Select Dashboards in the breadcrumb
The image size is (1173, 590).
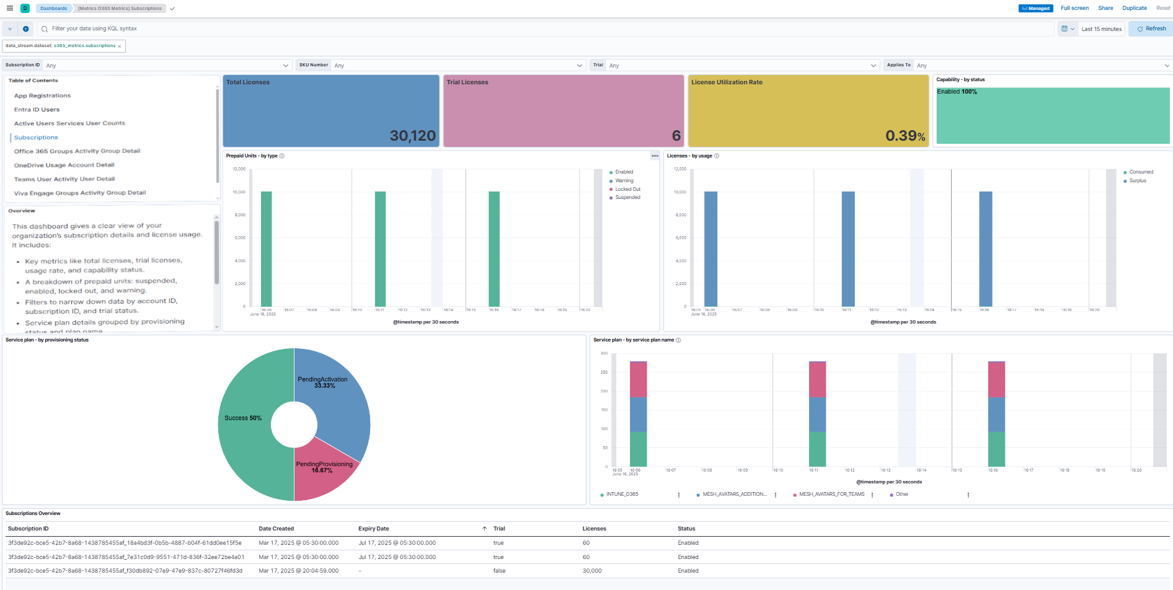[53, 8]
